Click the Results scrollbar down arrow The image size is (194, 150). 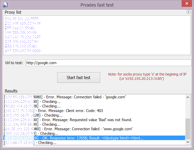[x=188, y=142]
